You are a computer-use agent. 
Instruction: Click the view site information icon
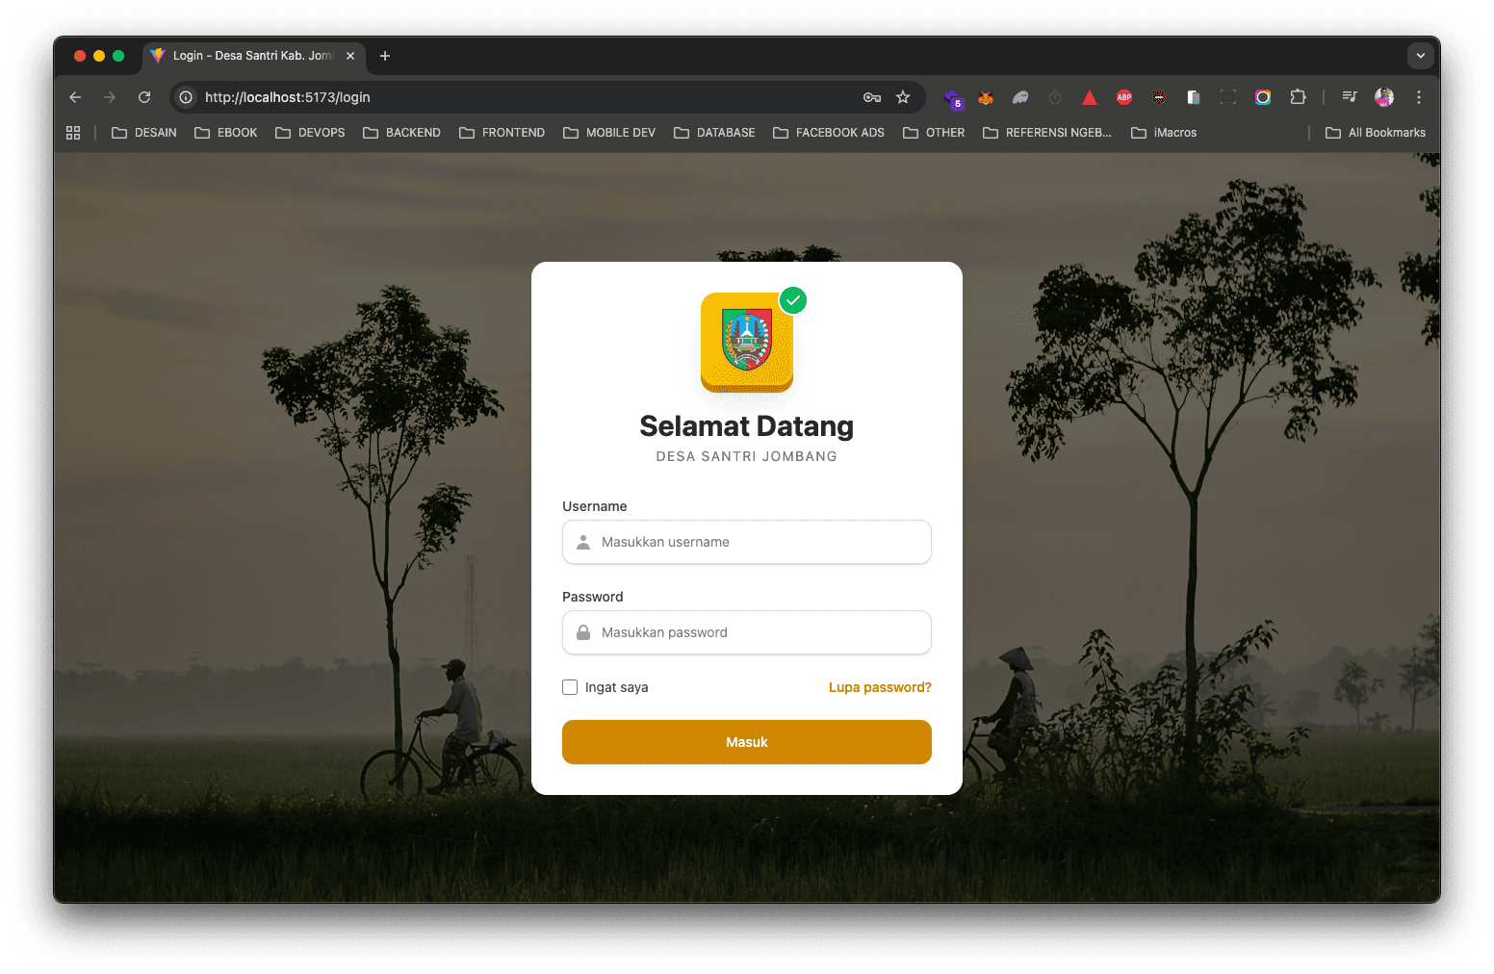click(187, 97)
